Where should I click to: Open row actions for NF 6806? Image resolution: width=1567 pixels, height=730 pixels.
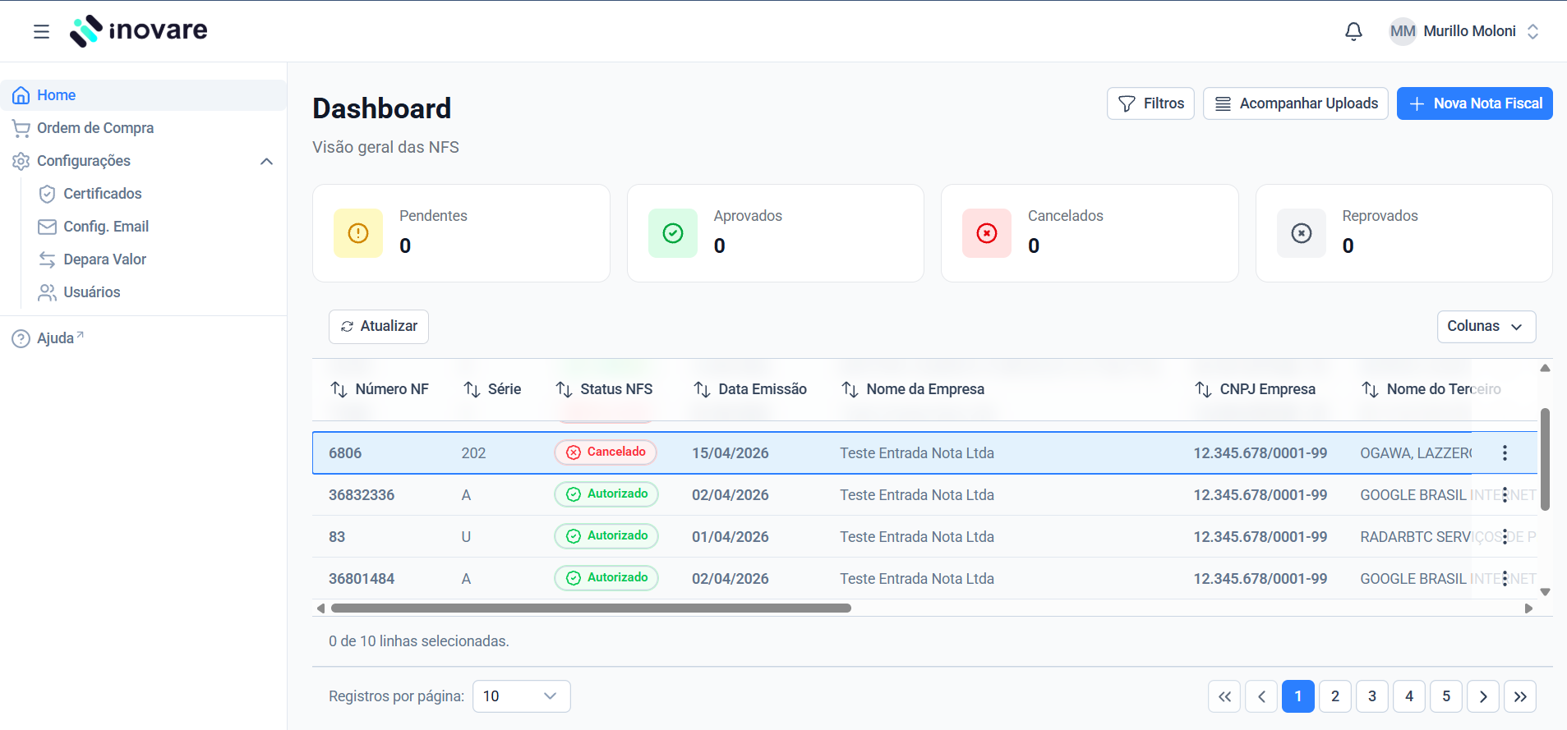pos(1505,452)
